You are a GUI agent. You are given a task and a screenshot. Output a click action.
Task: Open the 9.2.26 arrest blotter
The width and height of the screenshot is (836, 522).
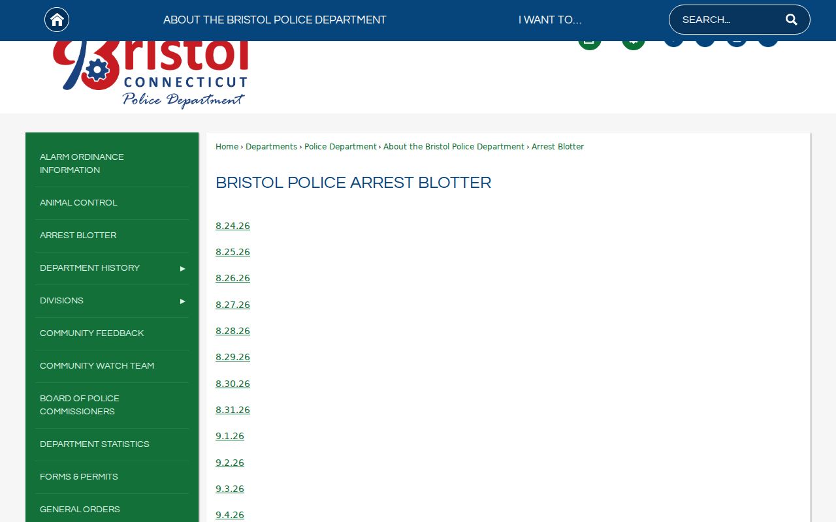(x=230, y=463)
